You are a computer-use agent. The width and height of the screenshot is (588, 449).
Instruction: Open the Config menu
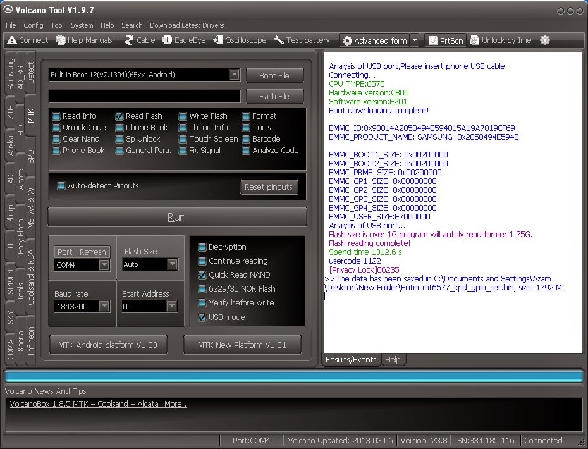point(34,25)
